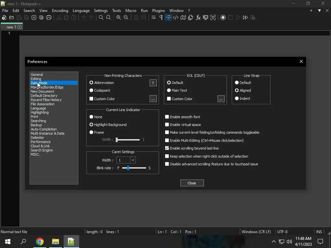Click the Print toolbar icon
The height and width of the screenshot is (248, 331).
point(49,17)
